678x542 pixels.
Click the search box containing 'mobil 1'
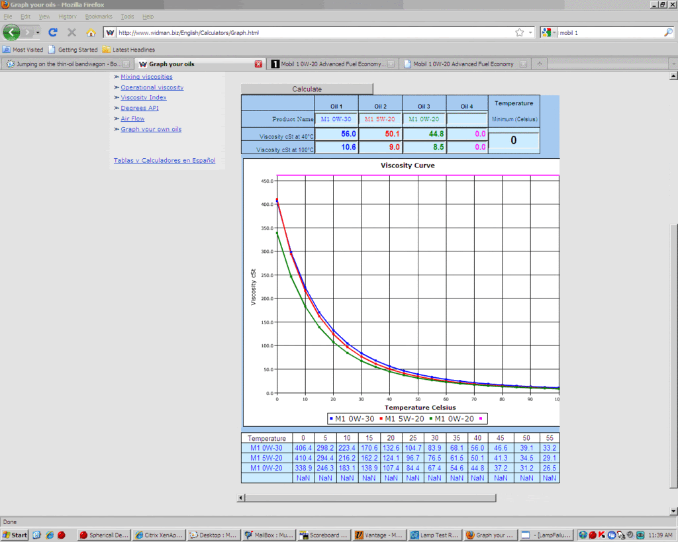point(610,32)
